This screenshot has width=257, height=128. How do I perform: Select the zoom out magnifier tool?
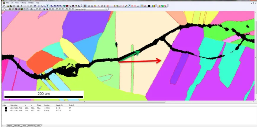point(45,6)
